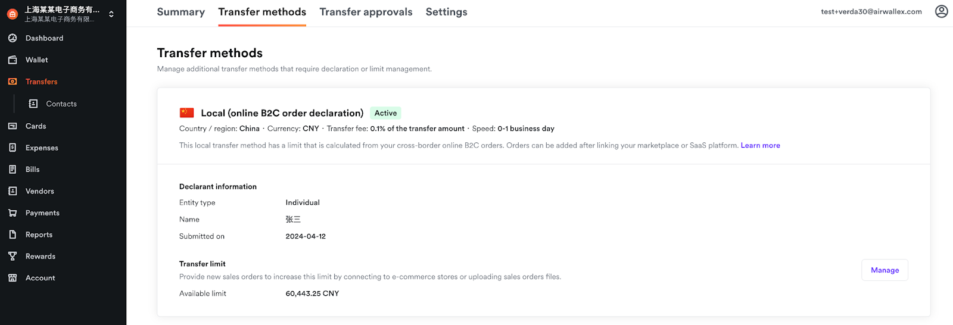Viewport: 953px width, 325px height.
Task: Click the Vendors icon in sidebar
Action: [x=13, y=191]
